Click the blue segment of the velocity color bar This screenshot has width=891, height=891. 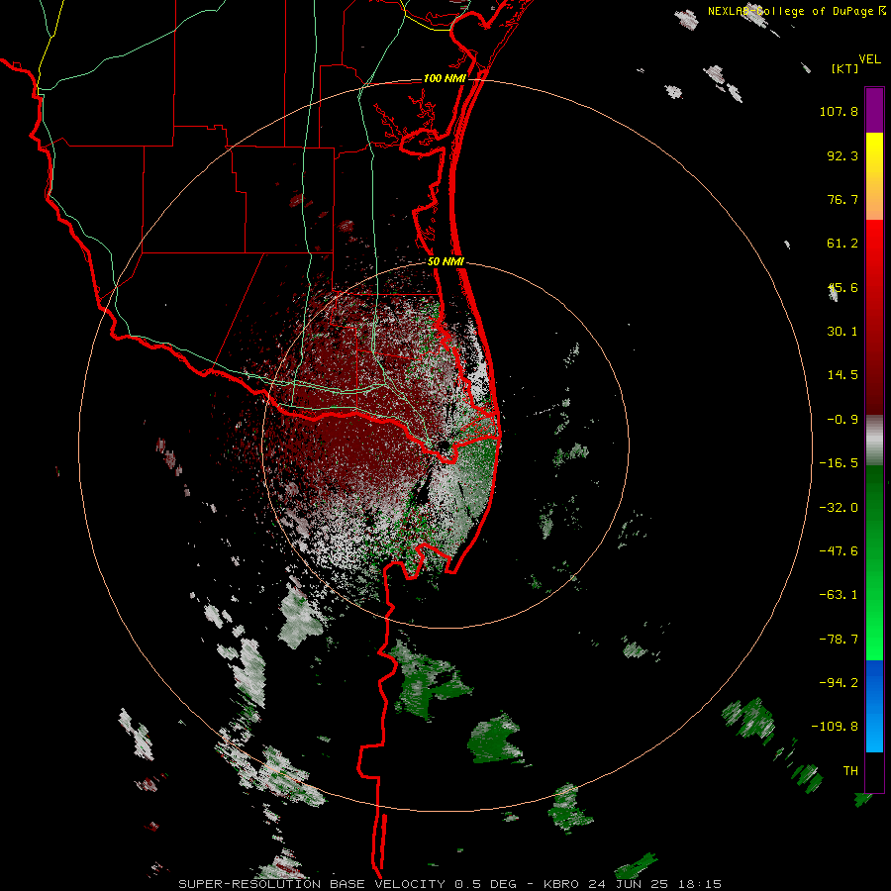[x=874, y=706]
